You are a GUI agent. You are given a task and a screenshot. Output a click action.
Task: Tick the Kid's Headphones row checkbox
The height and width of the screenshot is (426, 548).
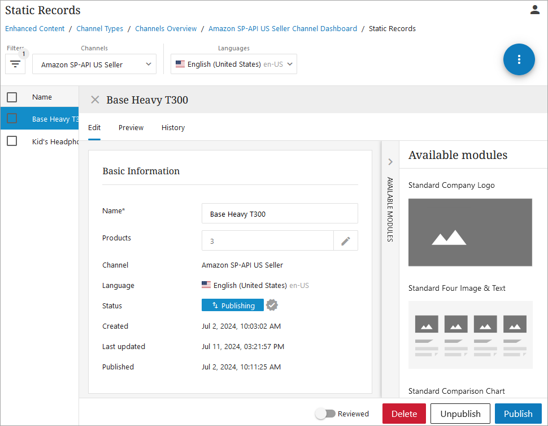[x=12, y=141]
